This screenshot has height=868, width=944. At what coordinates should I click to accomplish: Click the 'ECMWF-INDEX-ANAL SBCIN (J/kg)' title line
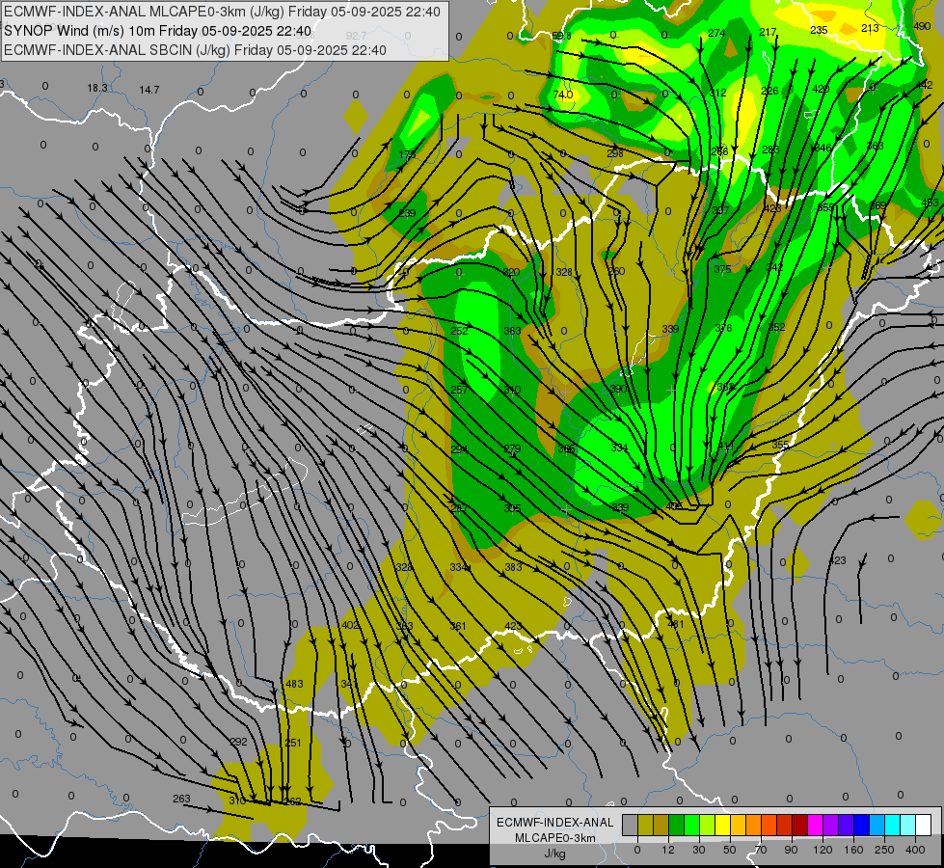[195, 50]
